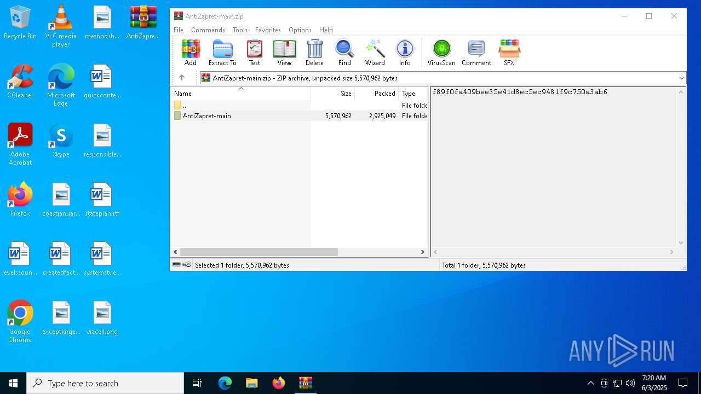Click the key password icon in the status bar
The width and height of the screenshot is (701, 394).
coord(187,265)
